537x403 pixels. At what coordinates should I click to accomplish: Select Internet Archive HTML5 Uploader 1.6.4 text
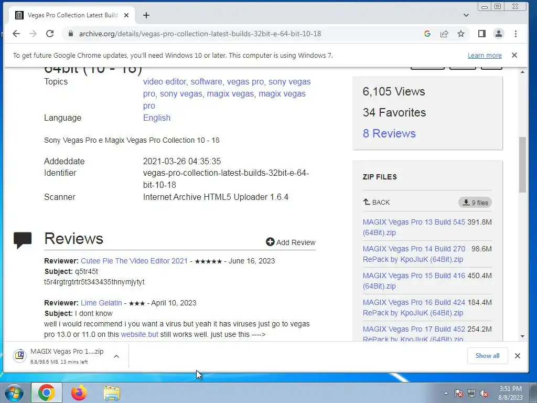216,197
